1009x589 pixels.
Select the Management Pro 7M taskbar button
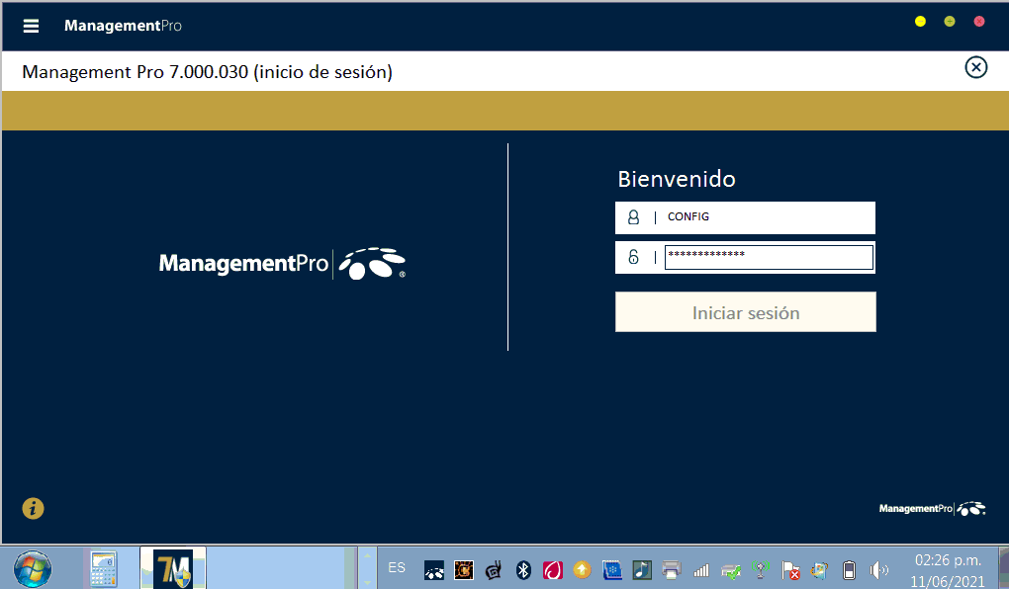tap(173, 569)
